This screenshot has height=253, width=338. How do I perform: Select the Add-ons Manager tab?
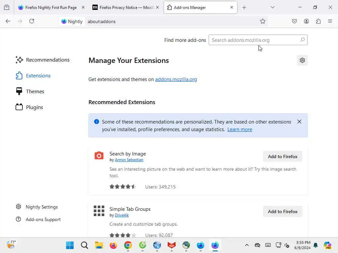pos(200,8)
